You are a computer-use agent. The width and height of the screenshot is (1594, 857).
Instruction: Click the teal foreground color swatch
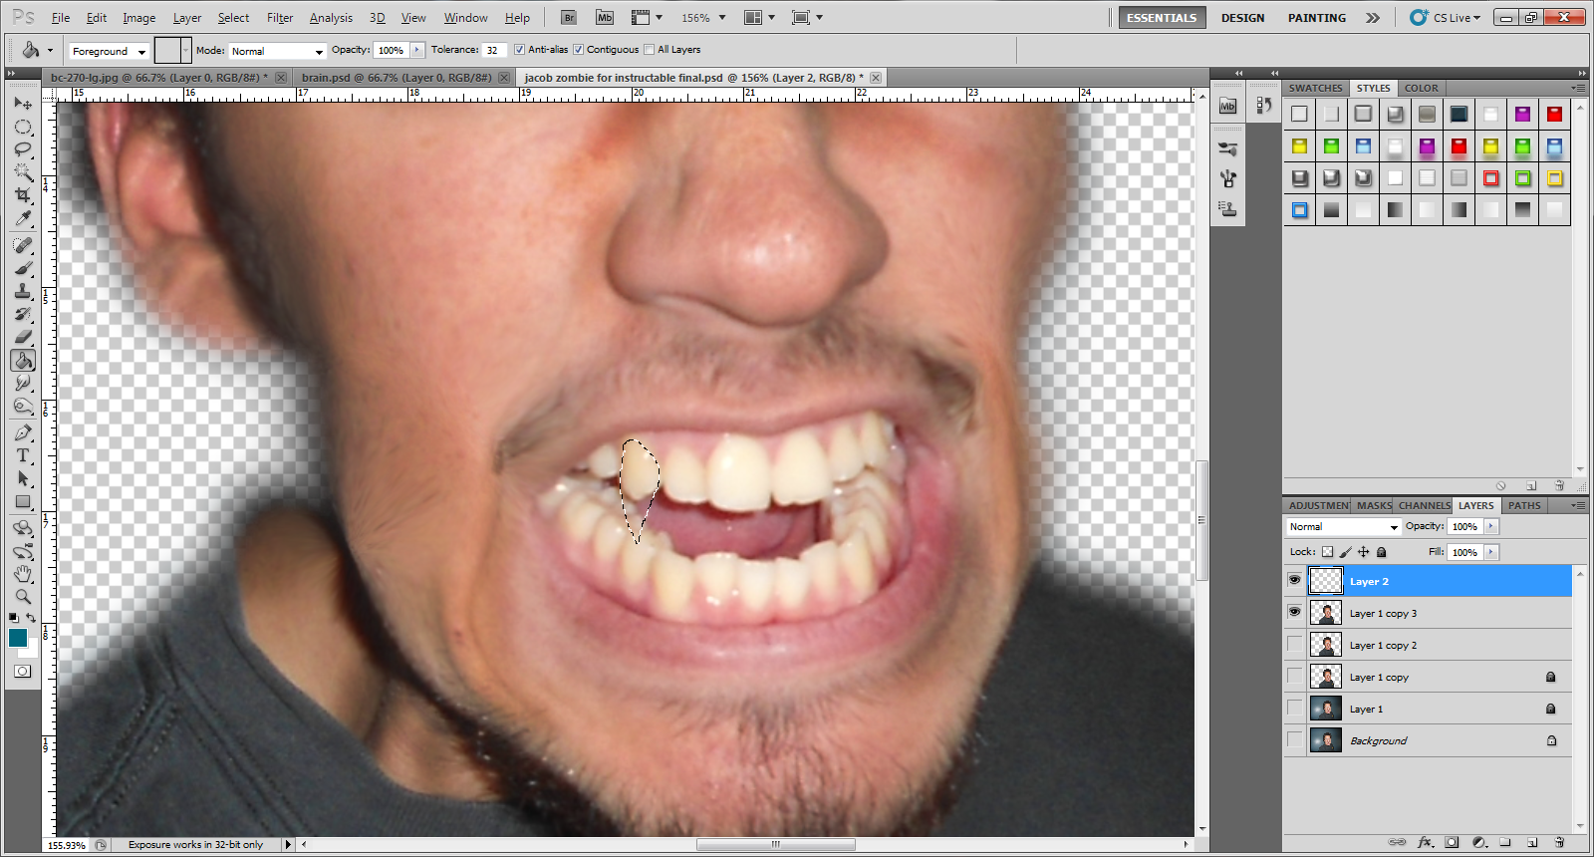point(18,638)
